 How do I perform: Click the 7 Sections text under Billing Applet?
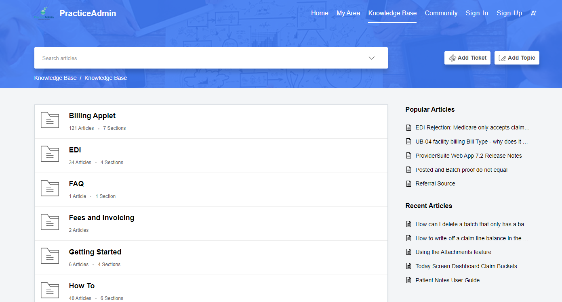[114, 128]
